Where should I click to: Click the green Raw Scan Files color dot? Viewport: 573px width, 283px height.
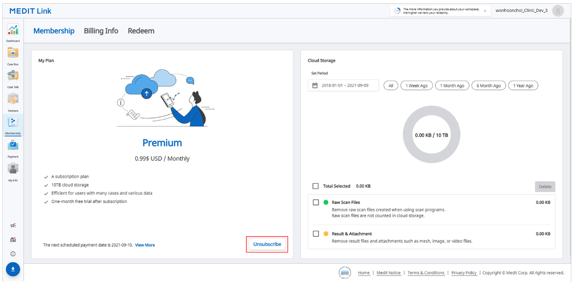click(x=326, y=202)
